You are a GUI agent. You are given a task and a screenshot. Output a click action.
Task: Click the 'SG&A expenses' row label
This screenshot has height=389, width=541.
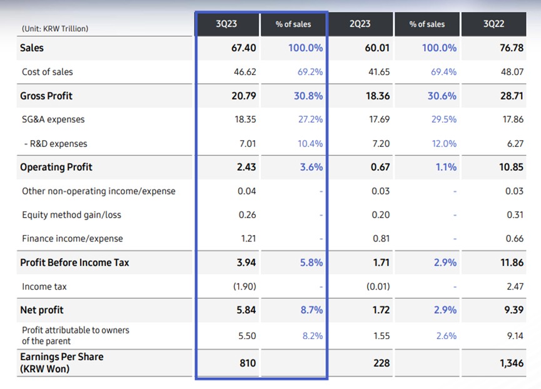[53, 119]
